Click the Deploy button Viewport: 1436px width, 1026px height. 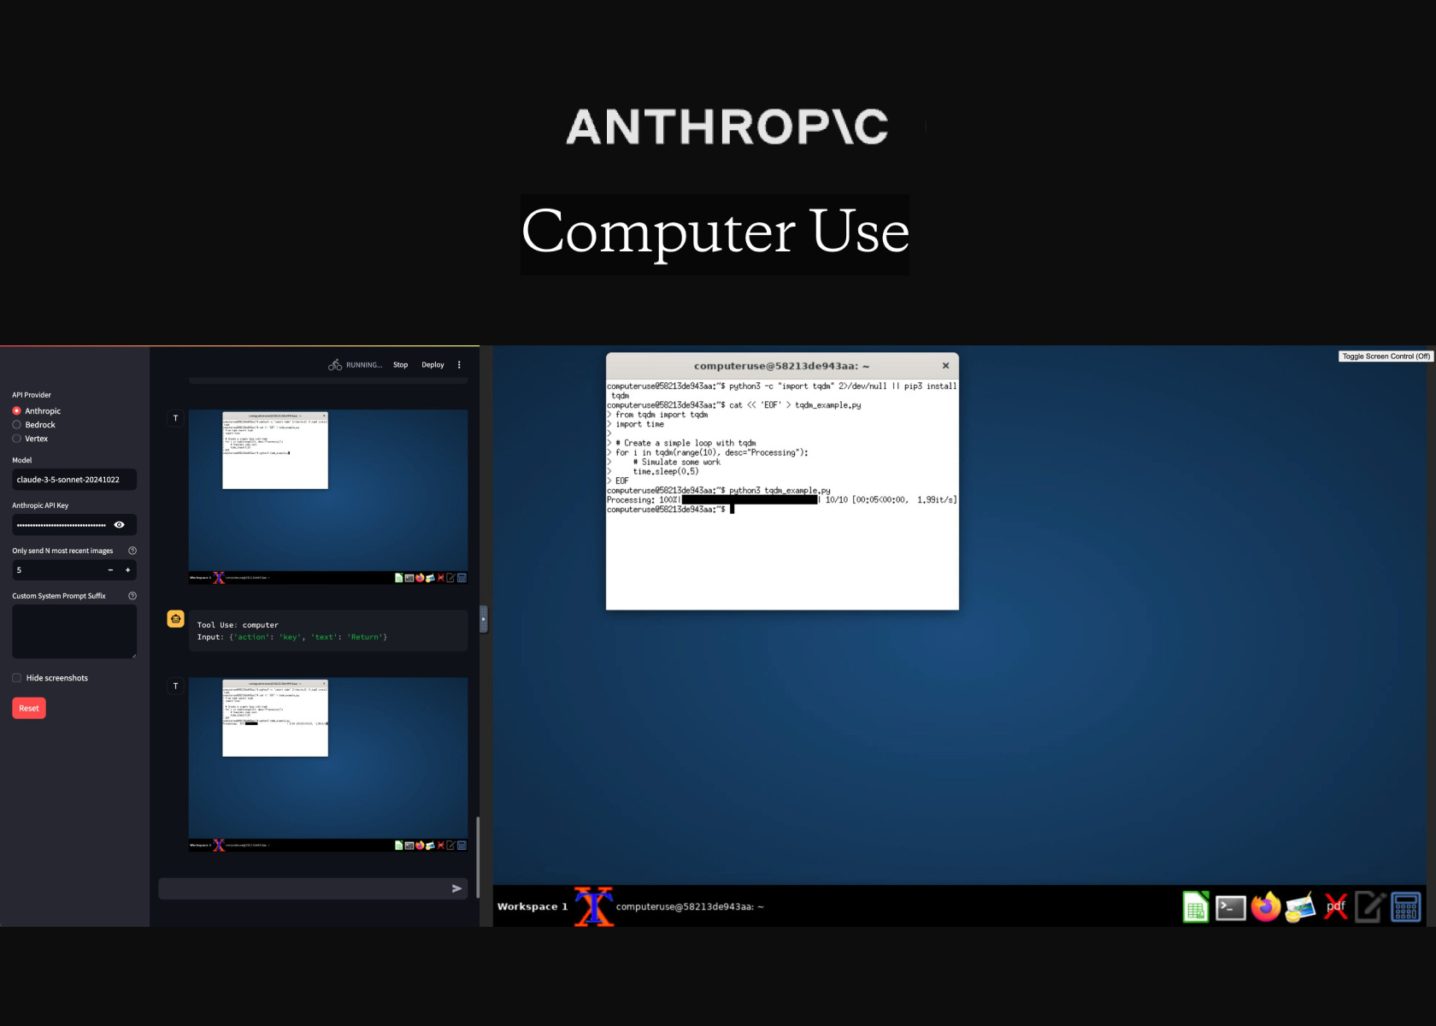[x=433, y=365]
